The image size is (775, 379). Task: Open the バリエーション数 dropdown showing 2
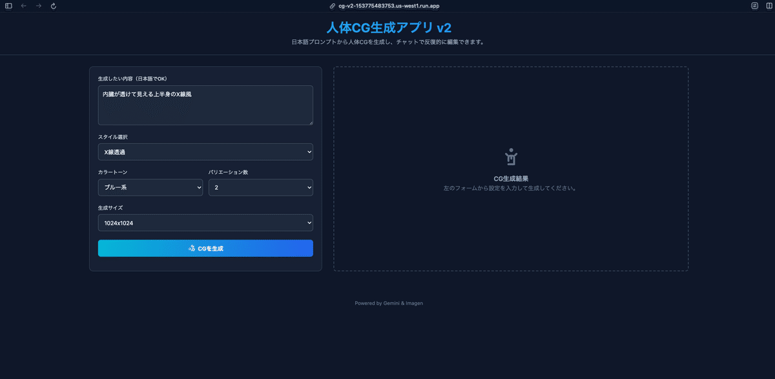click(x=261, y=187)
